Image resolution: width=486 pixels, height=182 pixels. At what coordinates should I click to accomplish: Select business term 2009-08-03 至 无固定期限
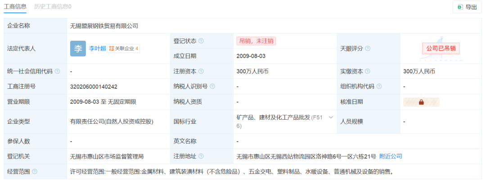click(103, 102)
